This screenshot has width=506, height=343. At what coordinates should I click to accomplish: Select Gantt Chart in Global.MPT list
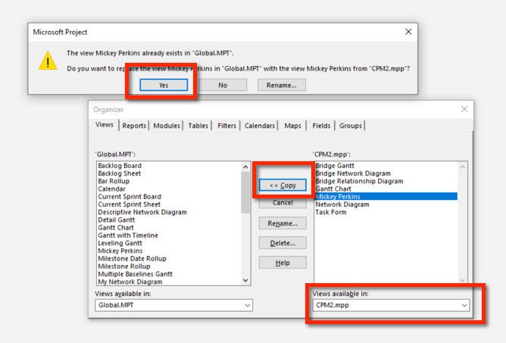coord(116,227)
